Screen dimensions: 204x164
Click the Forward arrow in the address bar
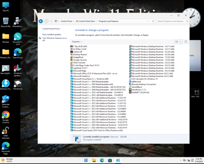[x=47, y=21]
